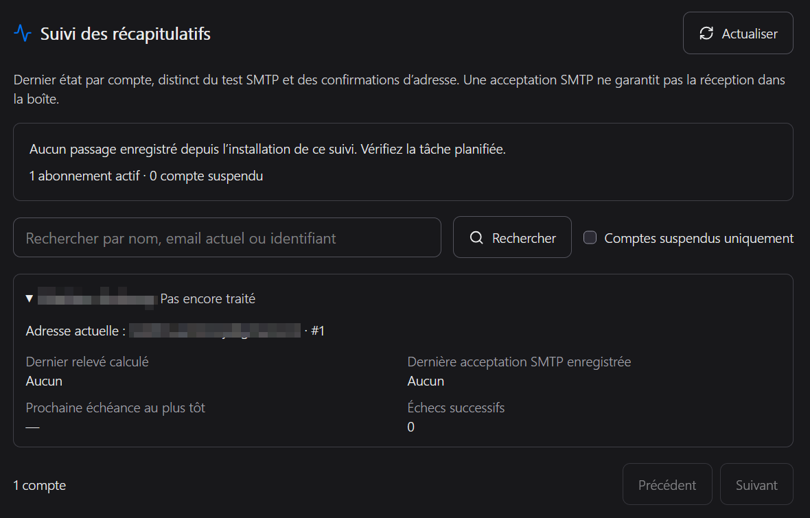Click the Rechercher search button
Image resolution: width=810 pixels, height=518 pixels.
[512, 237]
